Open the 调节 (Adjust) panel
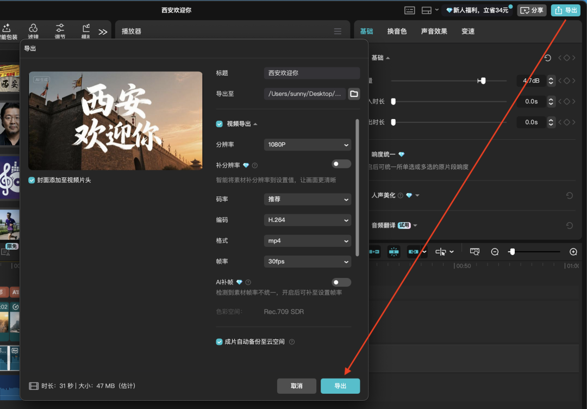The width and height of the screenshot is (587, 409). (60, 30)
